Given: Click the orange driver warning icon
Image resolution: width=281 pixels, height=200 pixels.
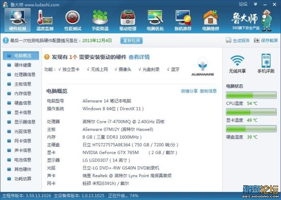Looking at the screenshot, I should (47, 57).
